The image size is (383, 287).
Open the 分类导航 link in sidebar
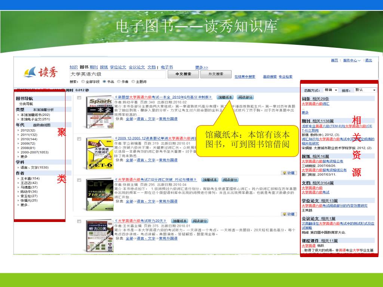tap(26, 104)
